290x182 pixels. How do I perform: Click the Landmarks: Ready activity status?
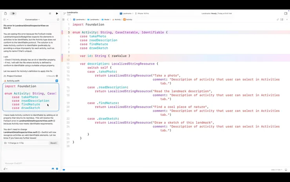pyautogui.click(x=217, y=13)
